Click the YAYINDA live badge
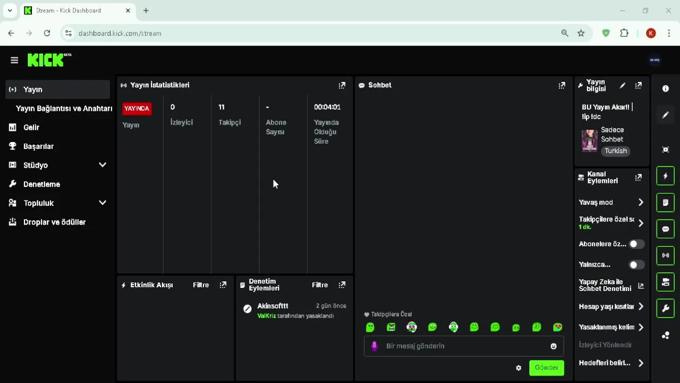The width and height of the screenshot is (680, 383). [137, 109]
